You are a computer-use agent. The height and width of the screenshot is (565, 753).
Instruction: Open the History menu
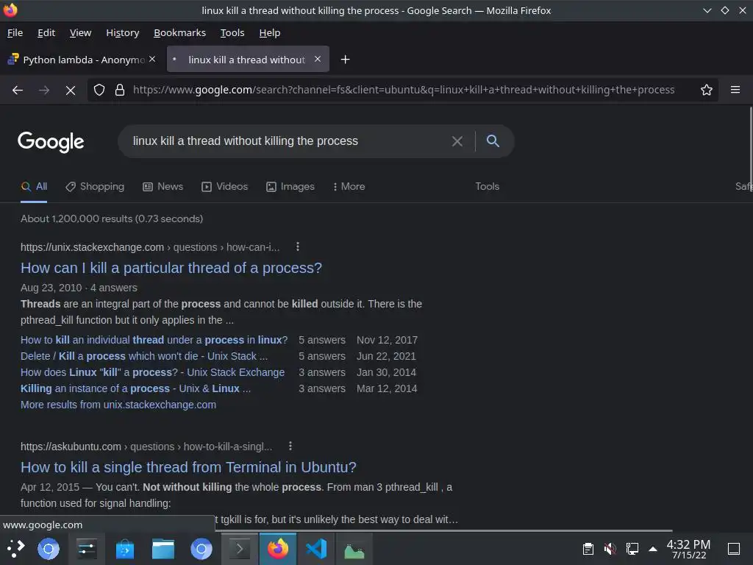pos(123,32)
